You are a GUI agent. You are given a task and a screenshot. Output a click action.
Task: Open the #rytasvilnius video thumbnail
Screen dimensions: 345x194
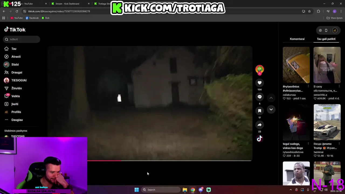point(296,65)
